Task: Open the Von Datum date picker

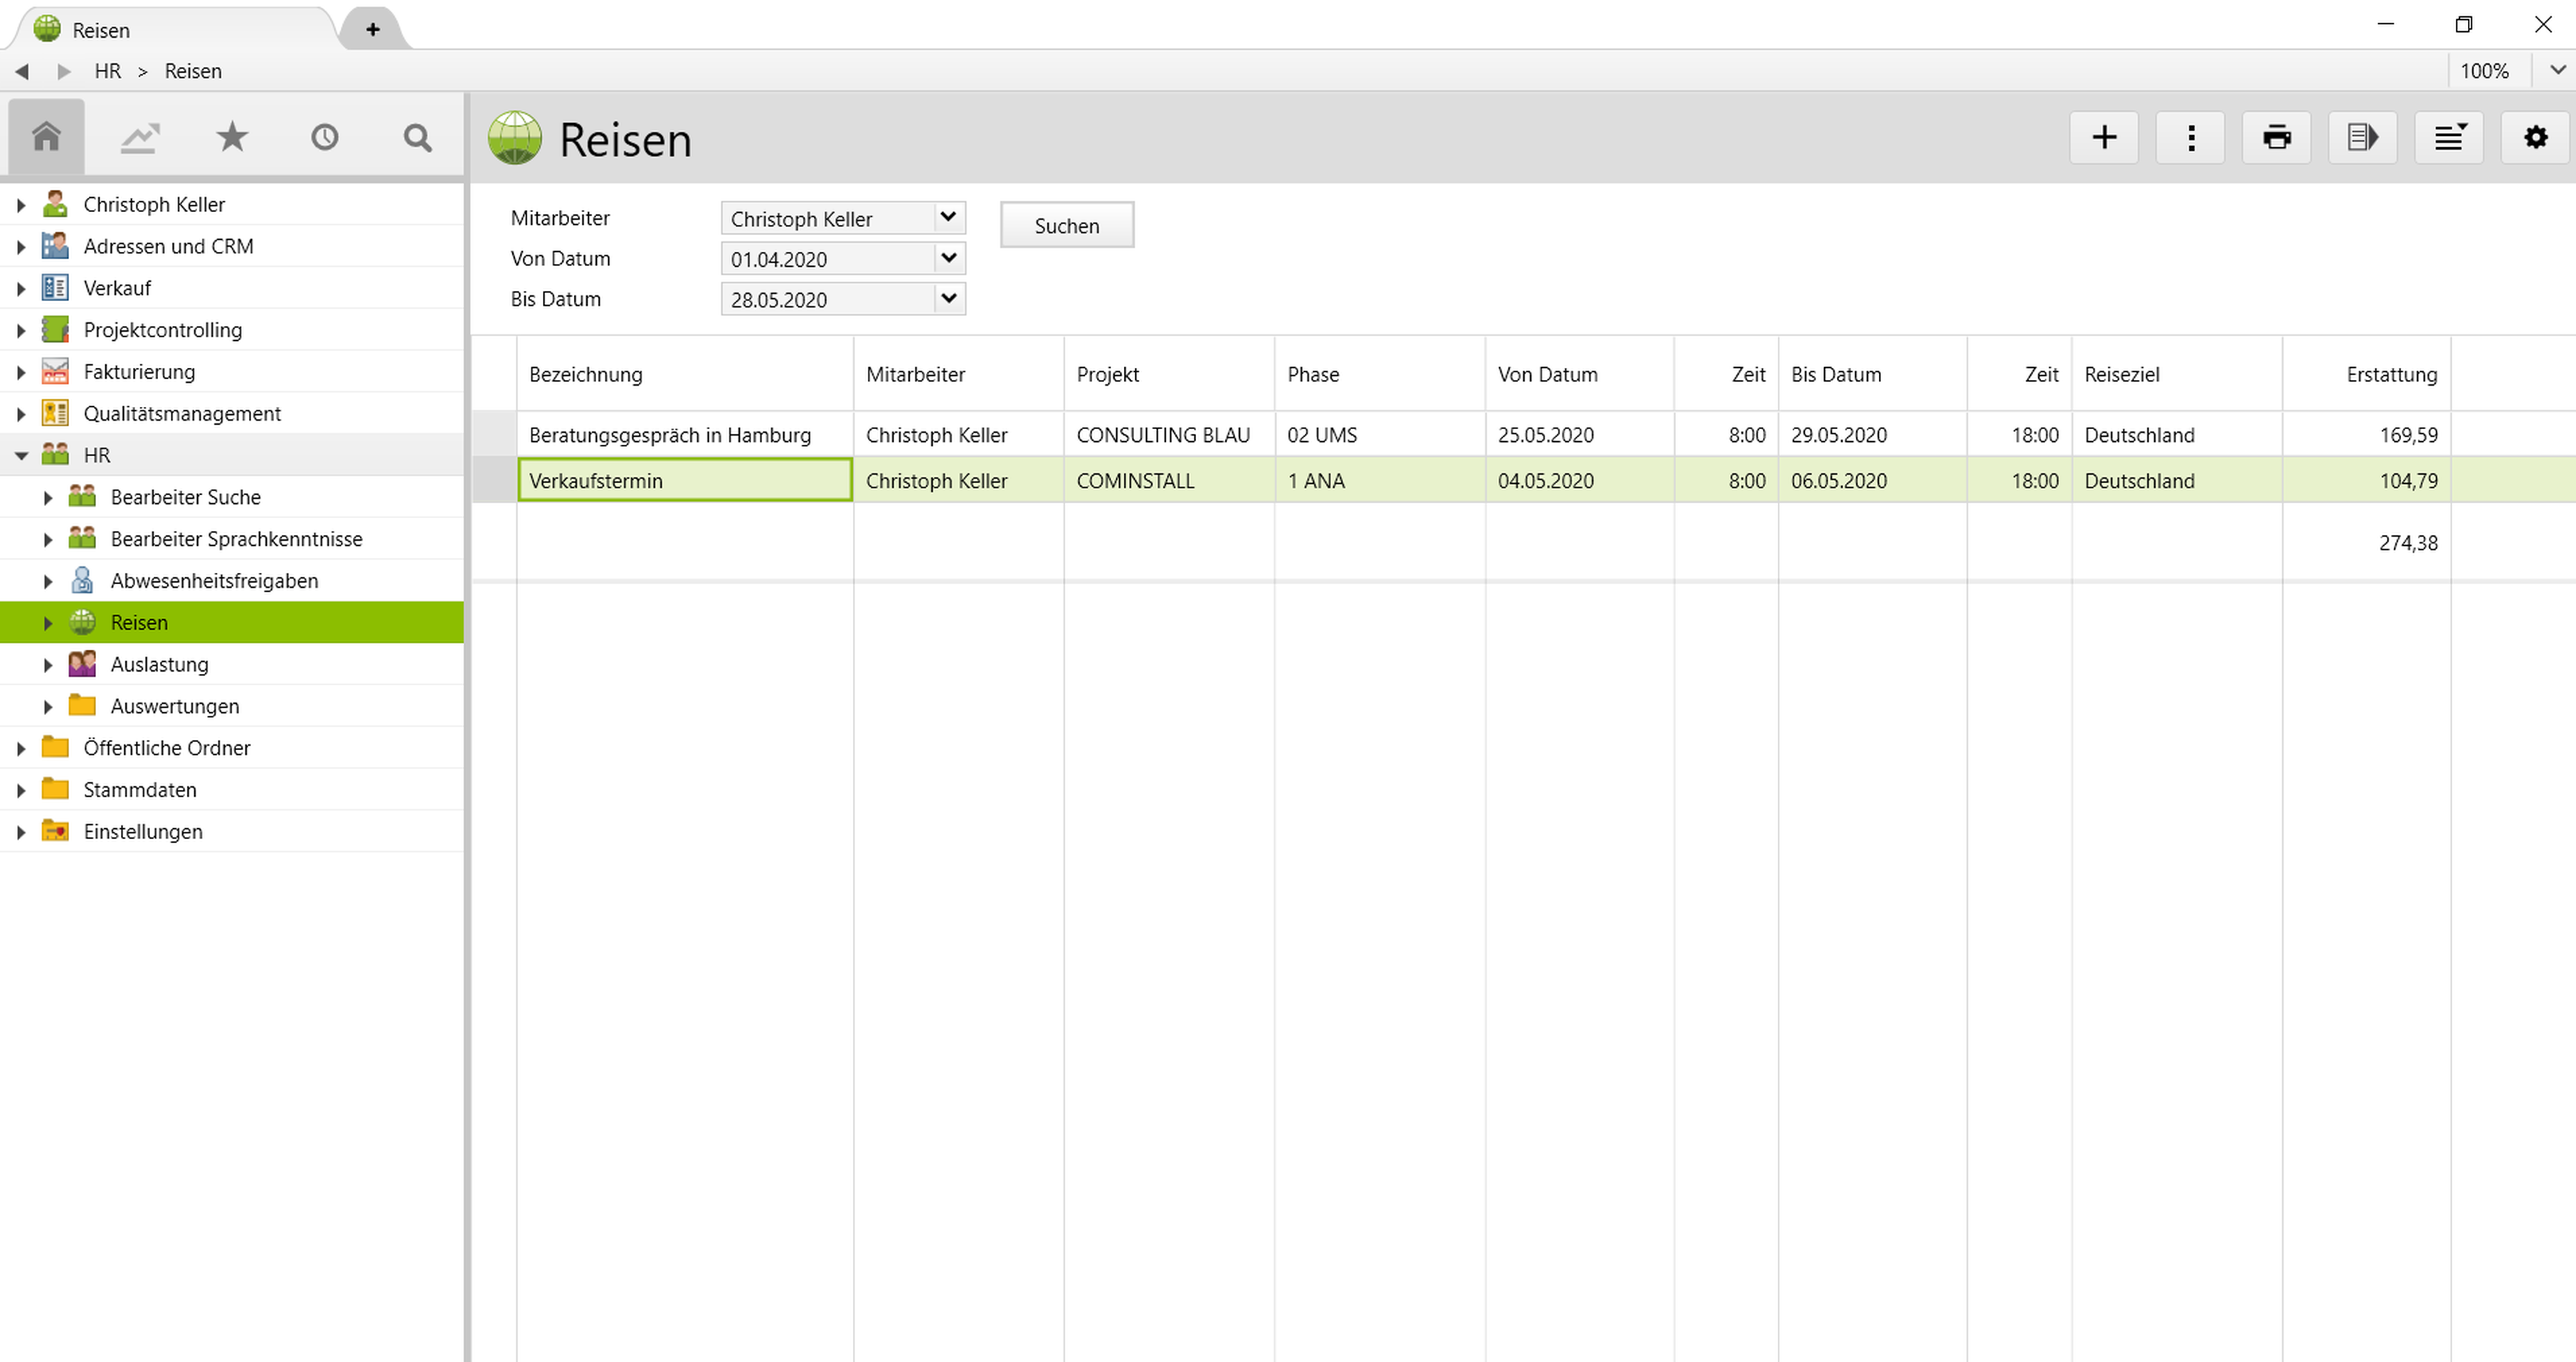Action: [x=948, y=258]
